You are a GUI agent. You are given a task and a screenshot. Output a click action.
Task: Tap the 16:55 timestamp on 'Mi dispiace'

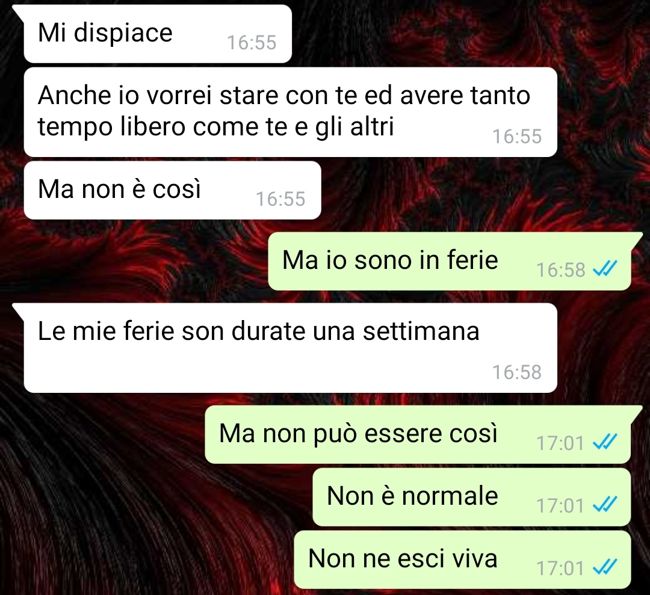click(x=252, y=42)
